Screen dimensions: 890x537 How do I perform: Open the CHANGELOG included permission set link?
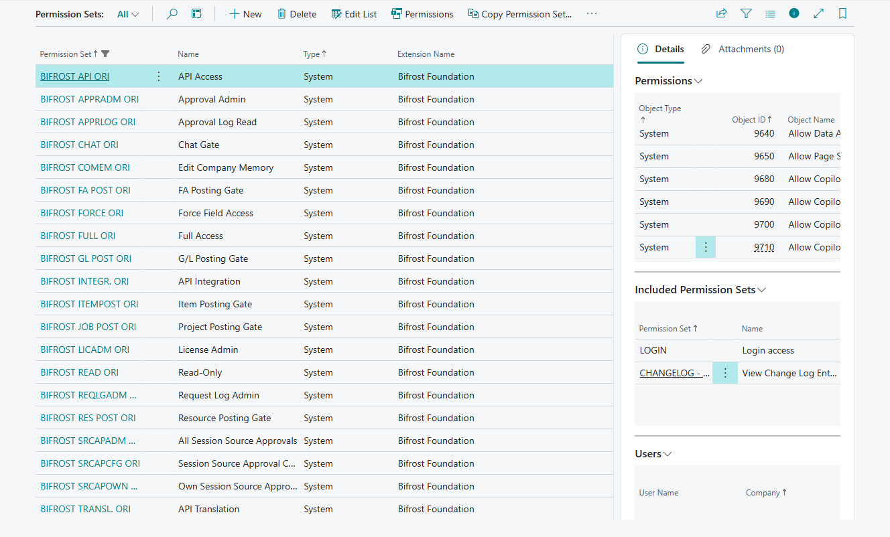[675, 373]
